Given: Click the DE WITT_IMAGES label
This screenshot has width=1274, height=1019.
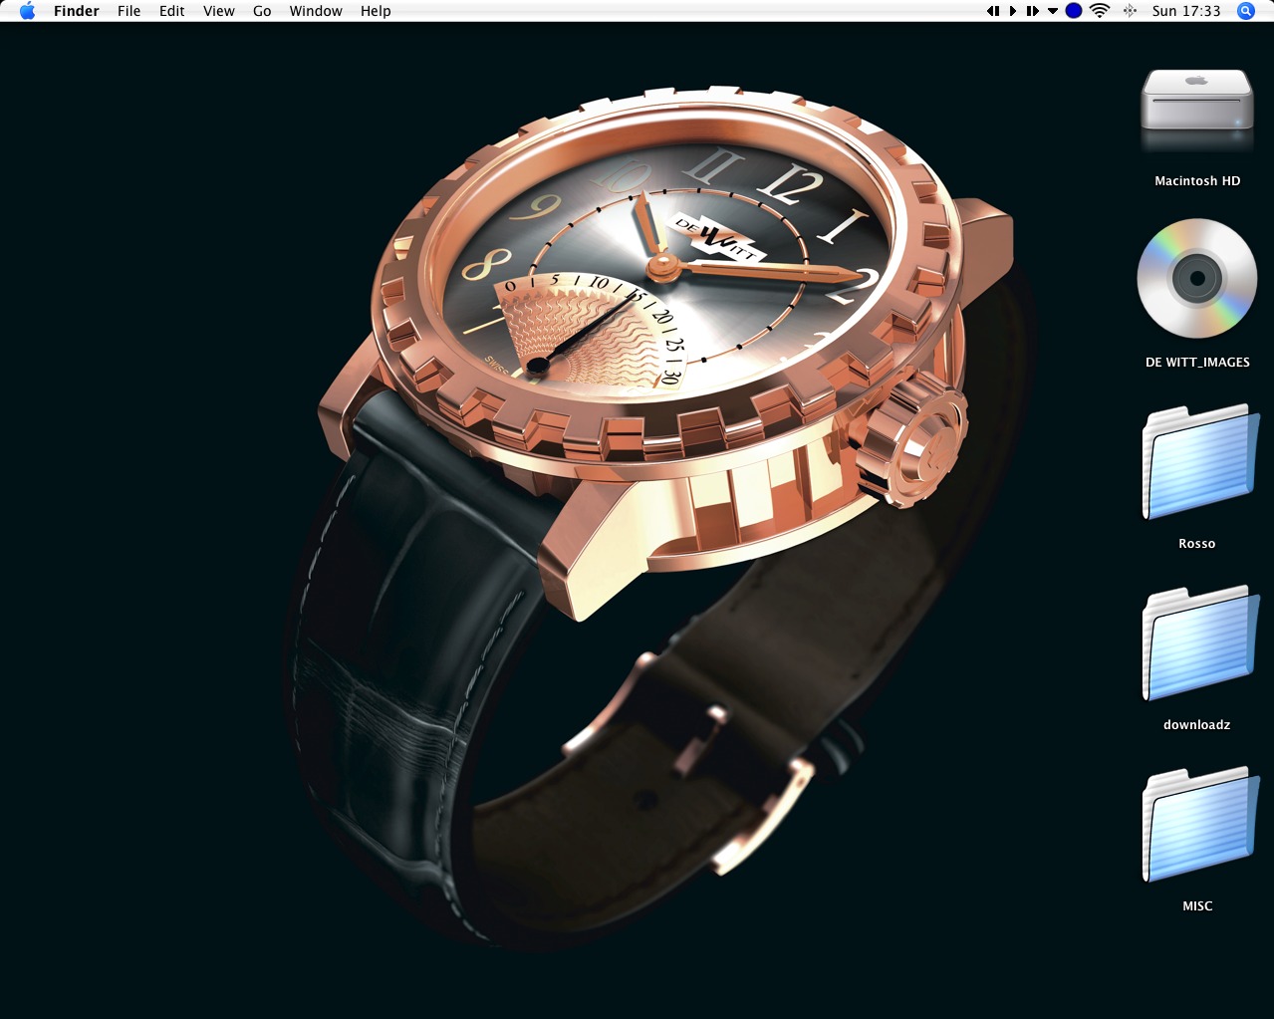Looking at the screenshot, I should pyautogui.click(x=1197, y=363).
